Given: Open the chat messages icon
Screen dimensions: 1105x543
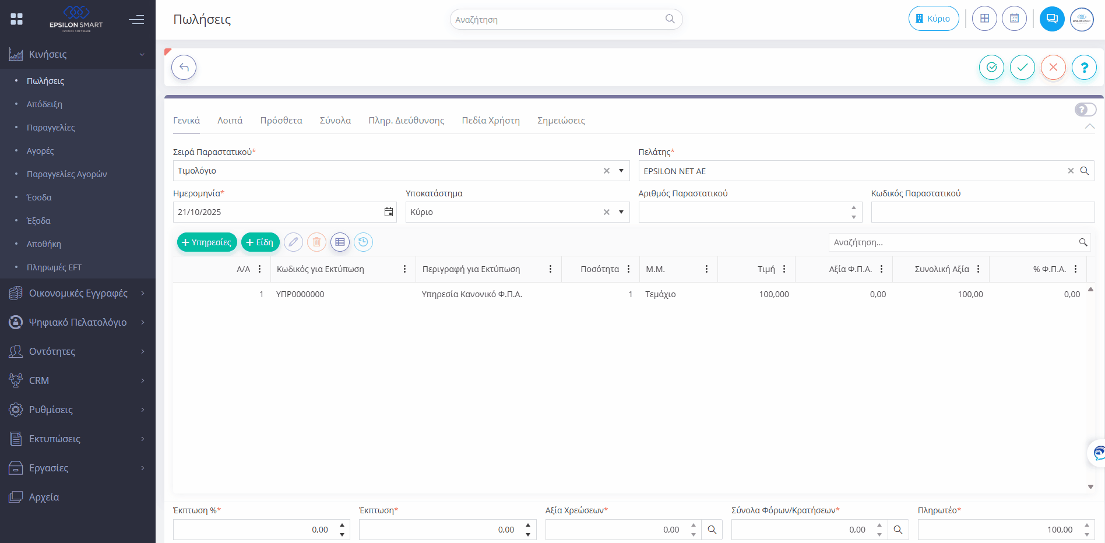Looking at the screenshot, I should [1052, 19].
